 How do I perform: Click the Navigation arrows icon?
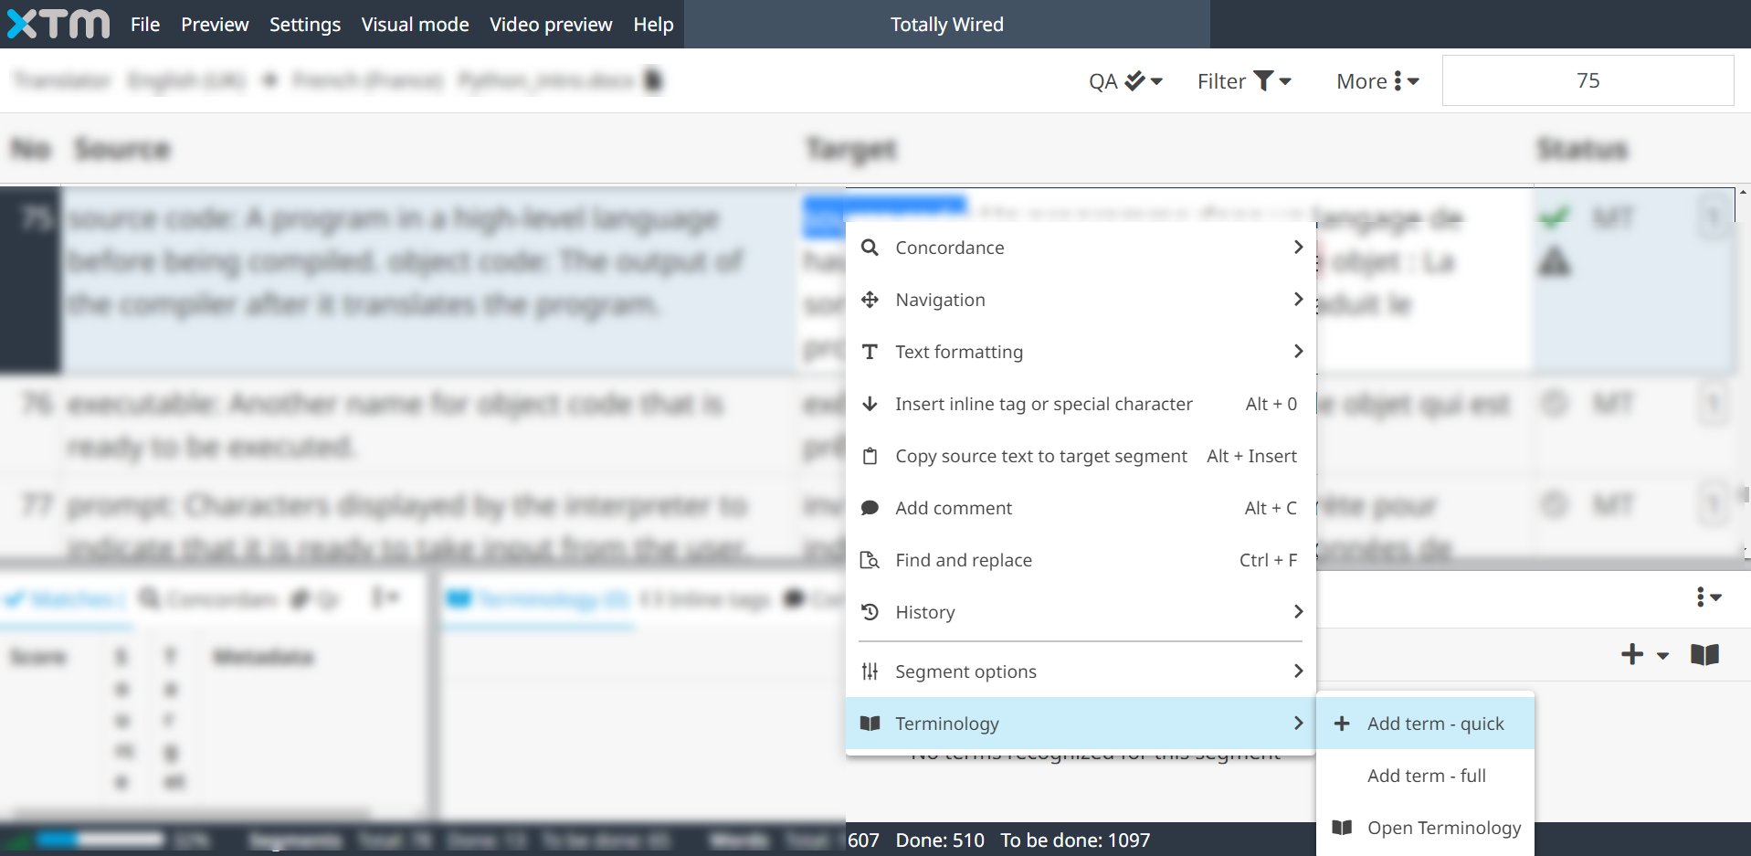(x=870, y=300)
